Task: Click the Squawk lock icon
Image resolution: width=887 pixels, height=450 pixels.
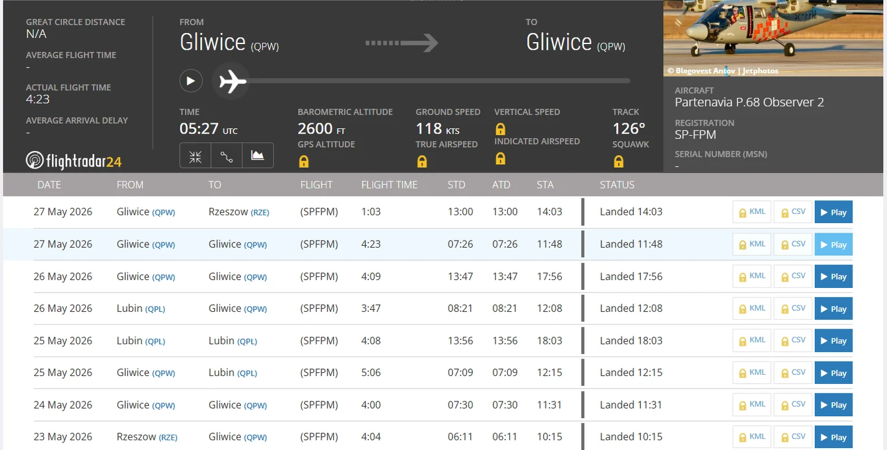Action: pos(618,161)
